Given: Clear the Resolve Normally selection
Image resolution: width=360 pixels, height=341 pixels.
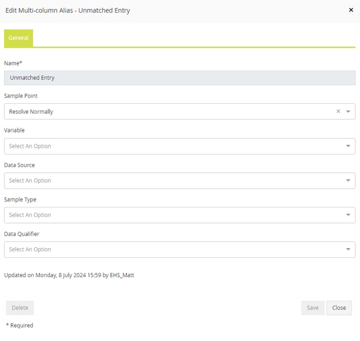Looking at the screenshot, I should 338,111.
